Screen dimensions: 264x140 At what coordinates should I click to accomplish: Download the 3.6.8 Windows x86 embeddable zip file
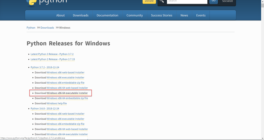click(x=66, y=124)
